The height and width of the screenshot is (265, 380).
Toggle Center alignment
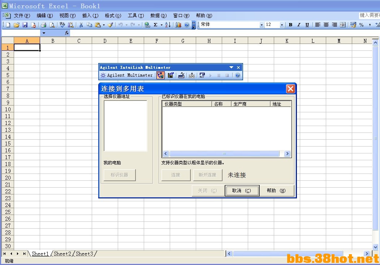tap(326, 24)
